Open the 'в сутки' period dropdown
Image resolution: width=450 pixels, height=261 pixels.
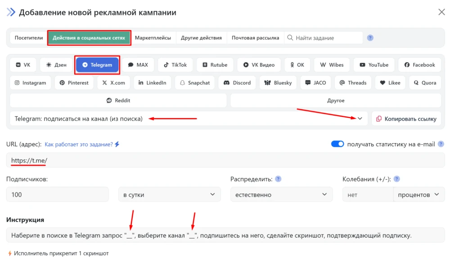point(169,194)
